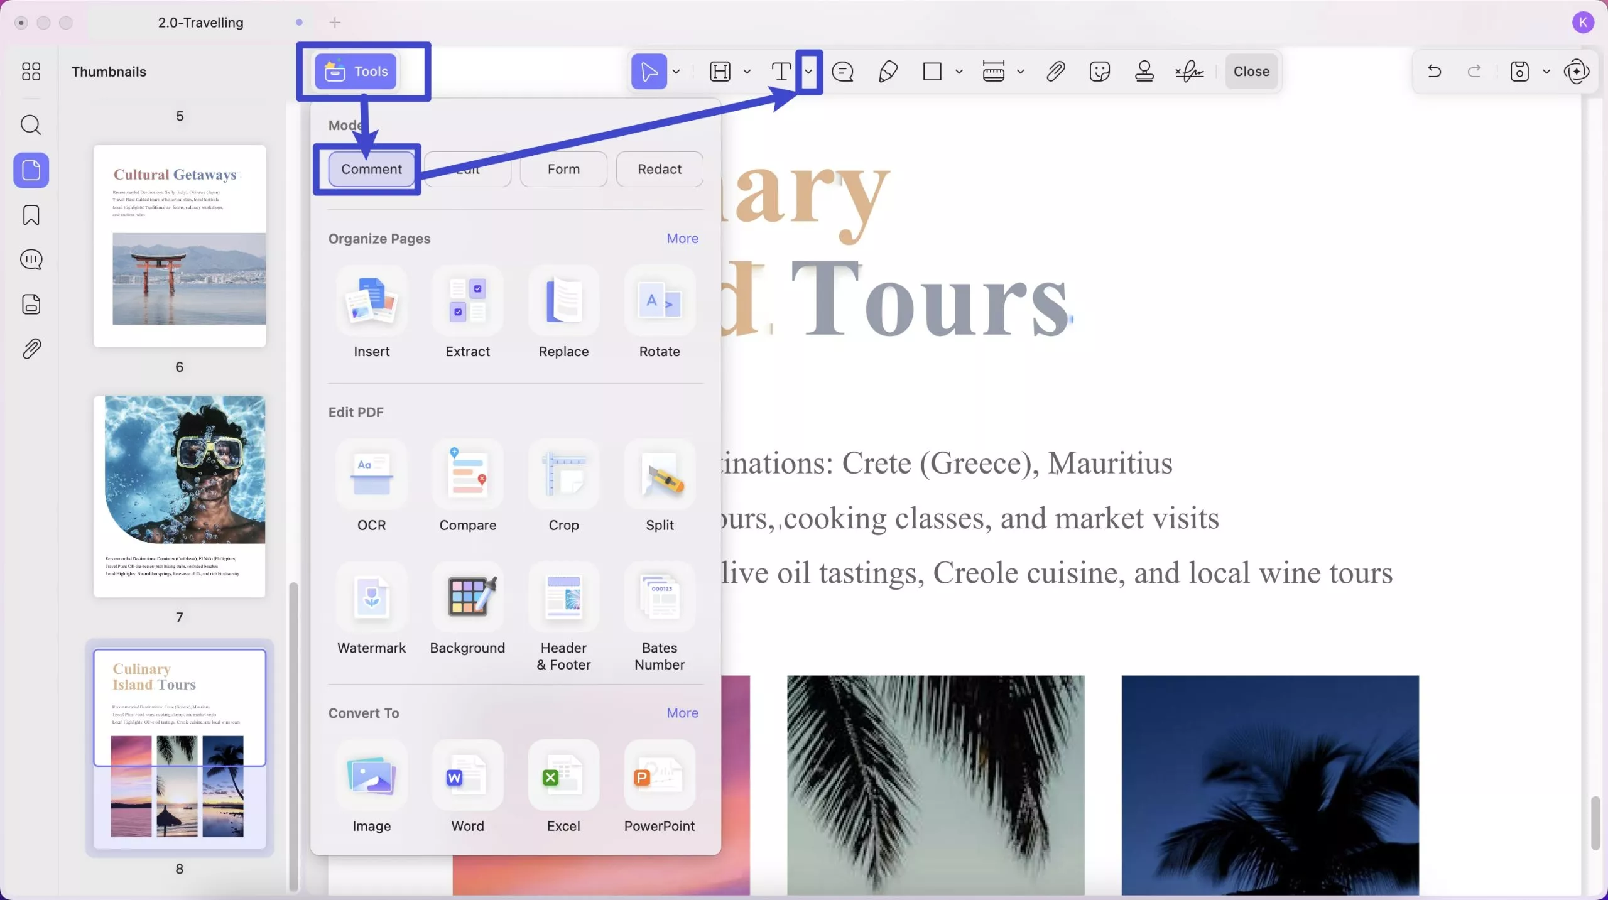Open the Tools menu button

[x=356, y=72]
